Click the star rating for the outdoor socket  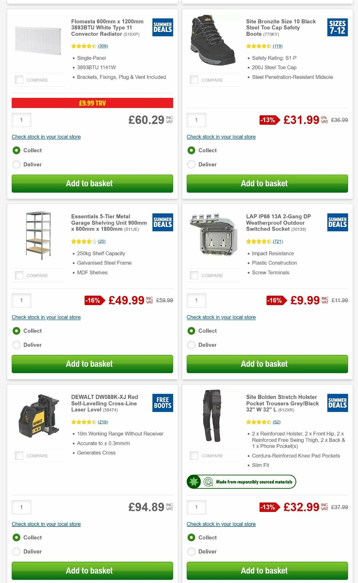click(259, 241)
